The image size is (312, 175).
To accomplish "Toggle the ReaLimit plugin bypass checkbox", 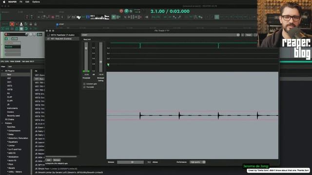I will [x=48, y=39].
